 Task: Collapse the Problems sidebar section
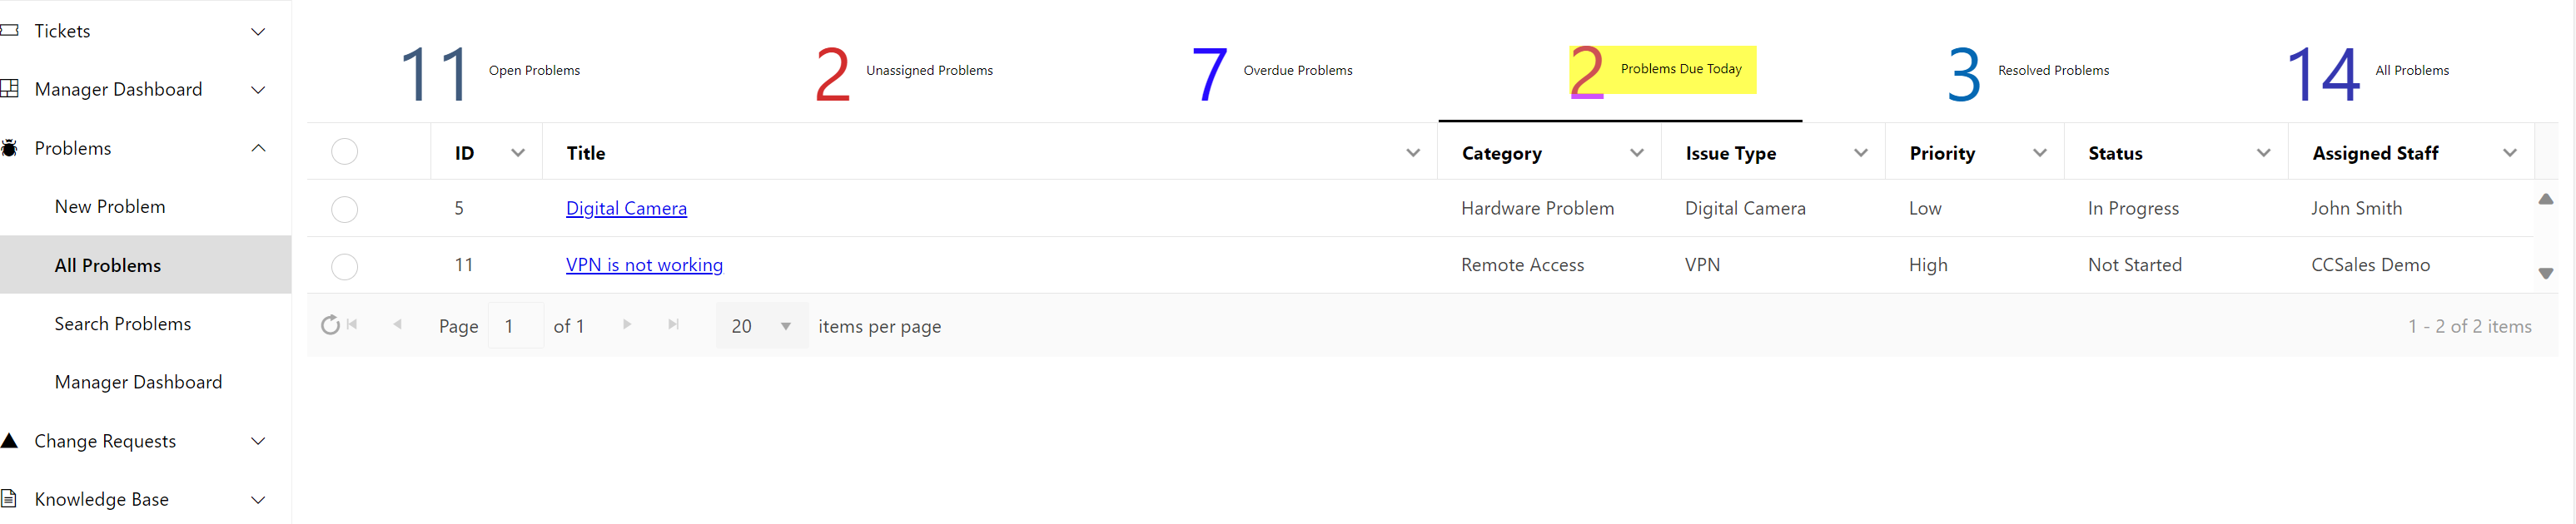(258, 148)
